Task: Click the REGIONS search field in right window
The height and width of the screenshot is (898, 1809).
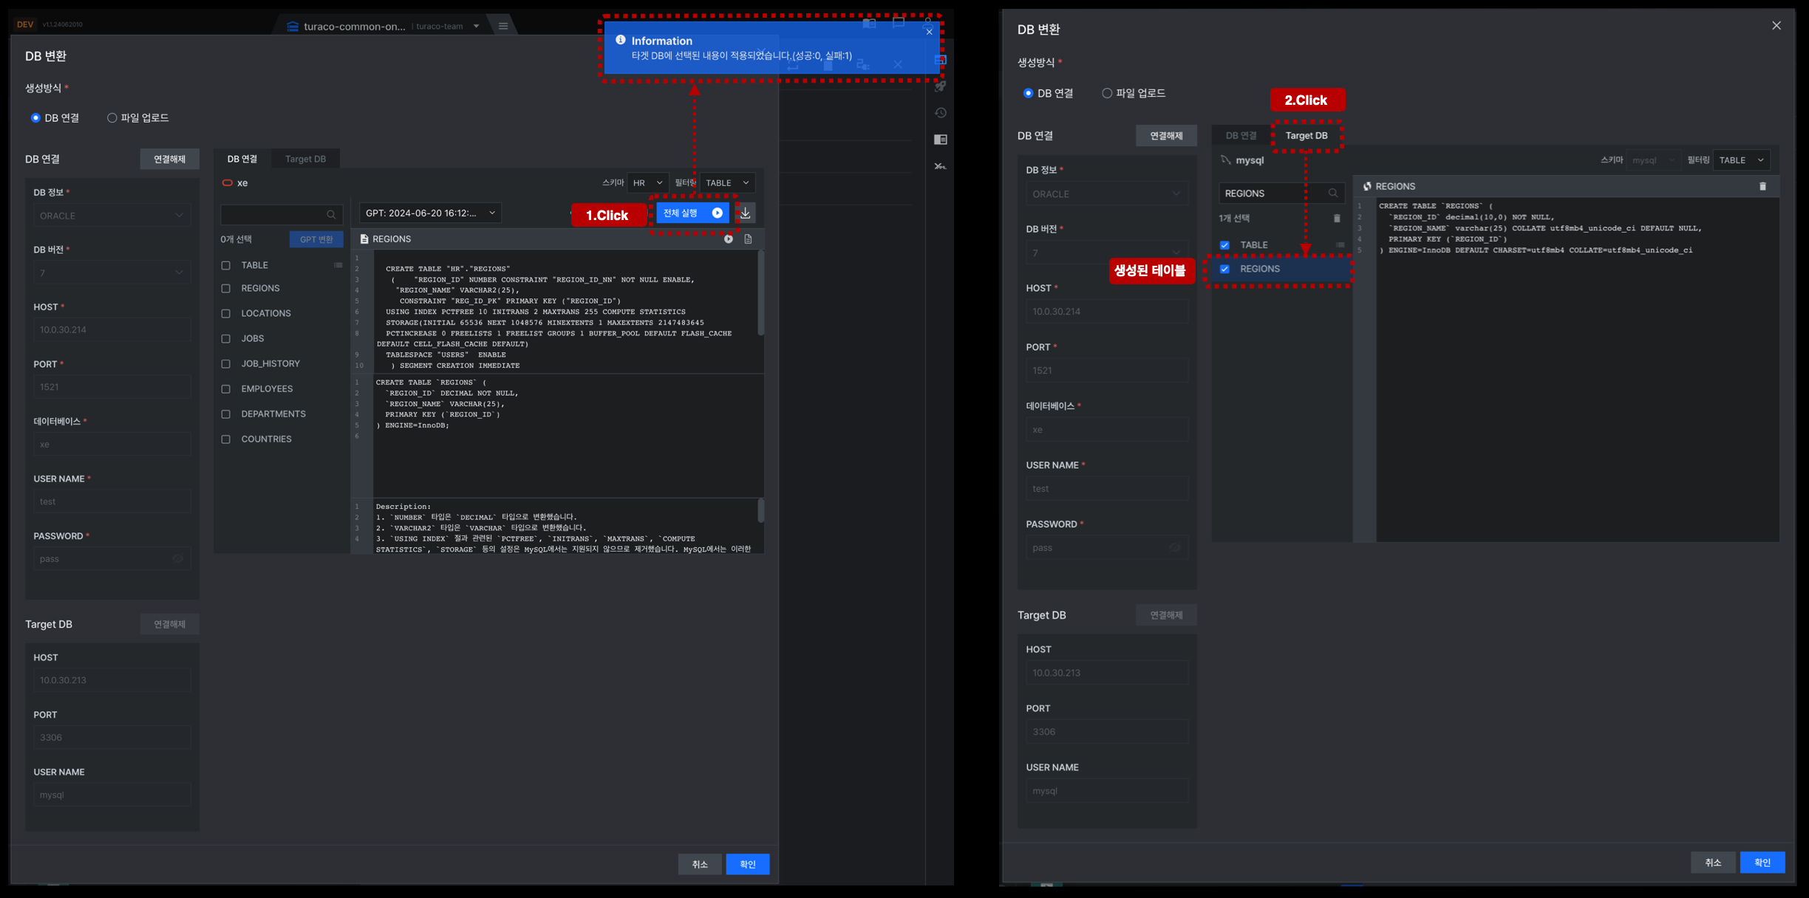Action: 1281,193
